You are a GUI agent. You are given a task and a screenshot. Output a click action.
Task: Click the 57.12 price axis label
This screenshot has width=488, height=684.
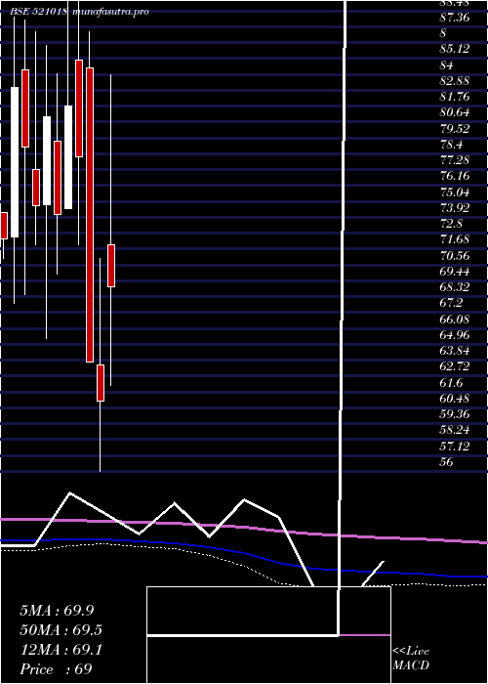455,446
